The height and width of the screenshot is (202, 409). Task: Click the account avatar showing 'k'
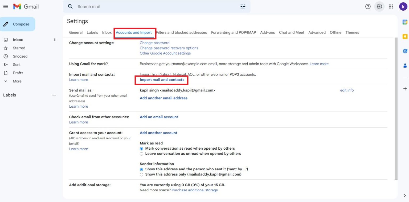point(403,6)
